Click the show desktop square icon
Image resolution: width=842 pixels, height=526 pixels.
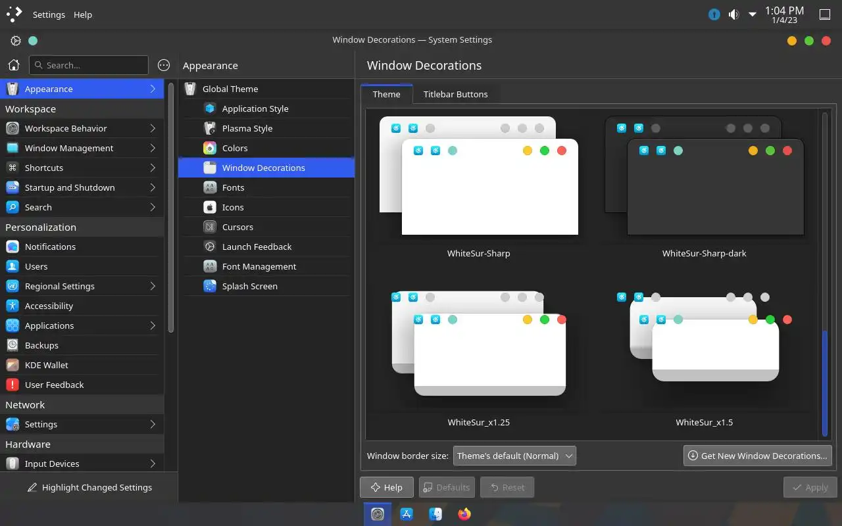tap(825, 14)
